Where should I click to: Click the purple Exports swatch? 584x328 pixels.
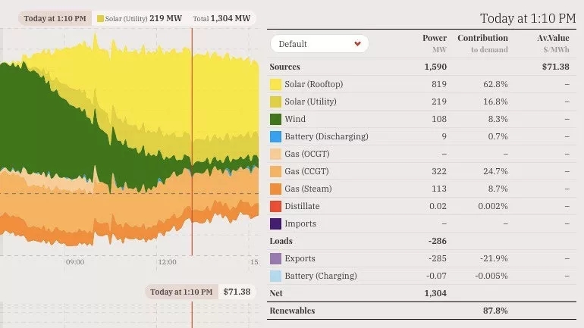[x=276, y=258]
